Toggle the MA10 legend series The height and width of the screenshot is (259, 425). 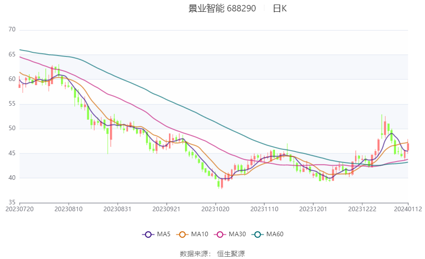point(192,234)
